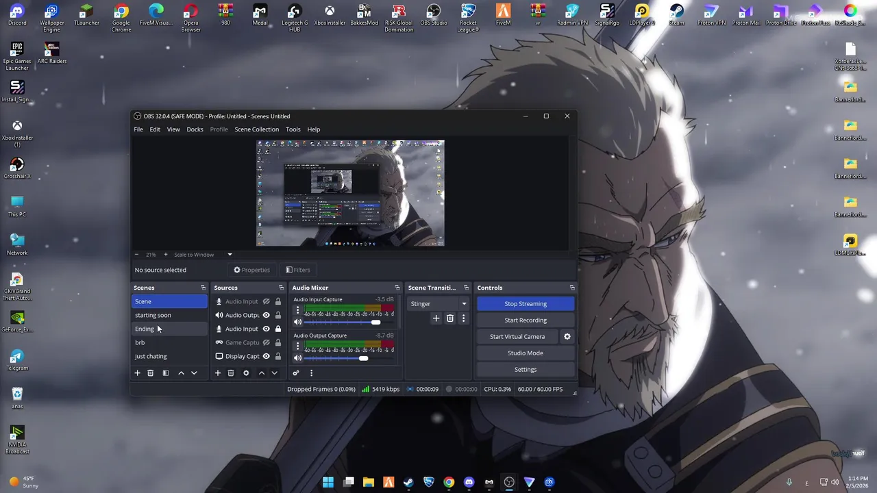
Task: Zoom in preview with plus icon
Action: (x=165, y=255)
